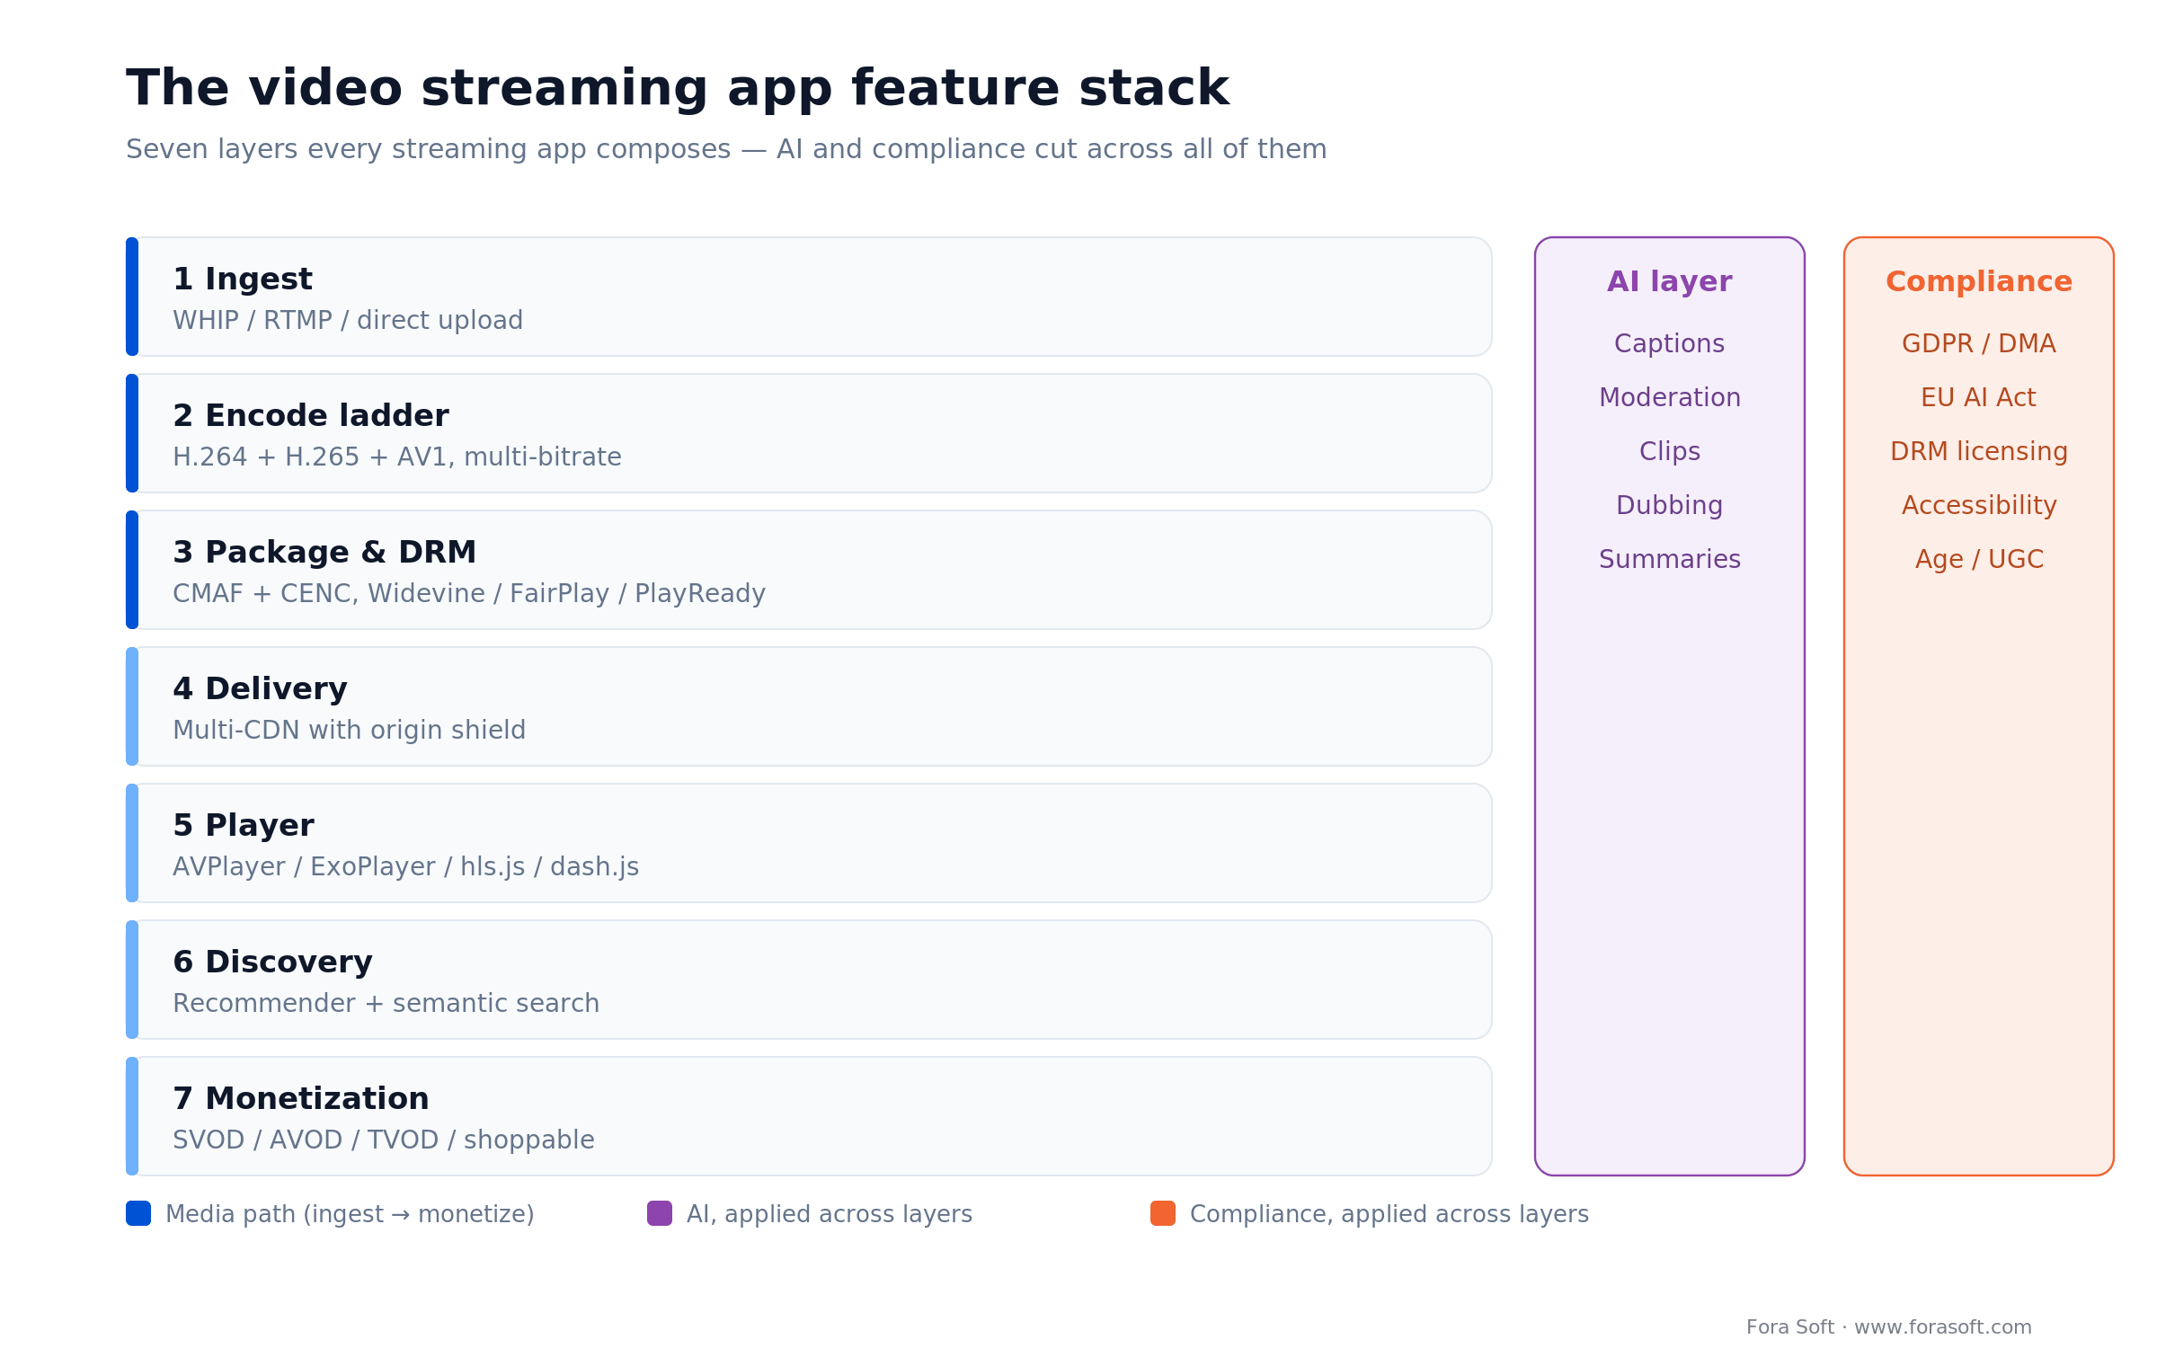Click 'SVOD / AVOD / TVOD / shoppable' text

[x=384, y=1140]
